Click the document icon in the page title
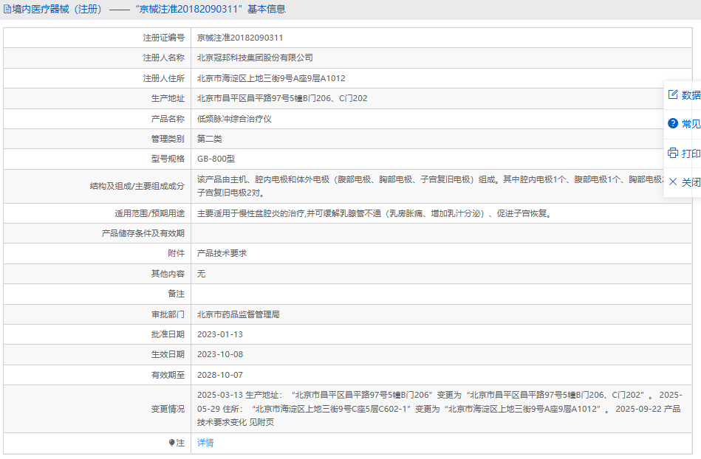701x459 pixels. pyautogui.click(x=7, y=10)
